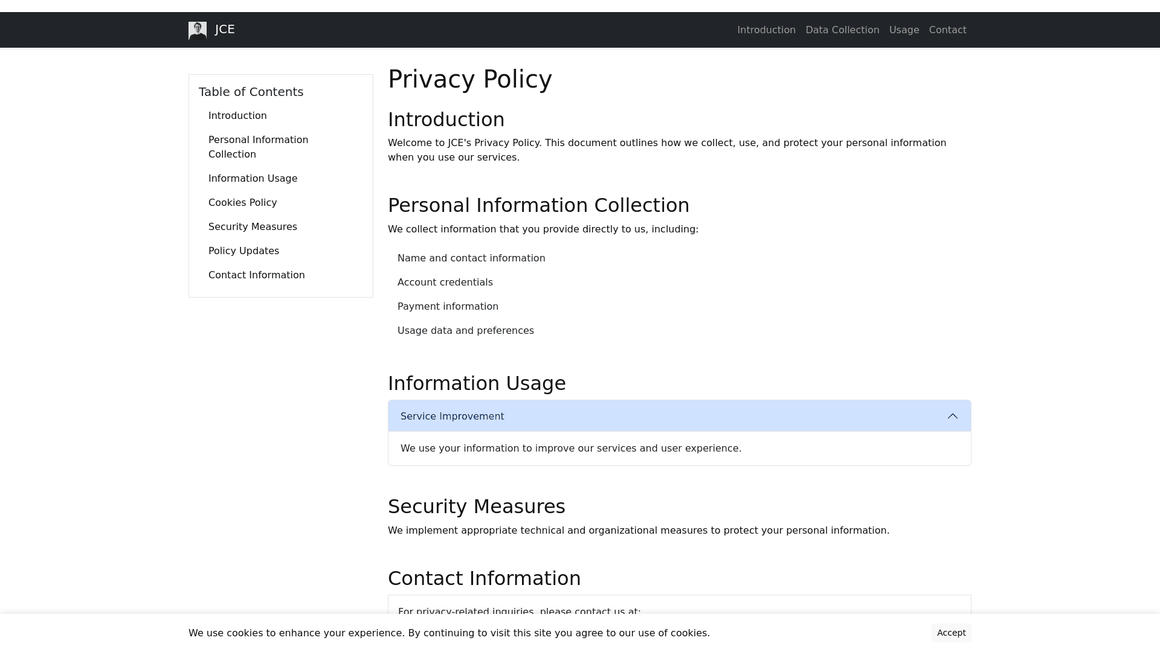Click the Privacy Policy main heading

(469, 79)
